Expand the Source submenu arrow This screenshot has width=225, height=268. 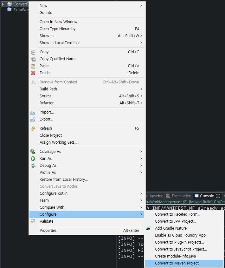click(141, 96)
